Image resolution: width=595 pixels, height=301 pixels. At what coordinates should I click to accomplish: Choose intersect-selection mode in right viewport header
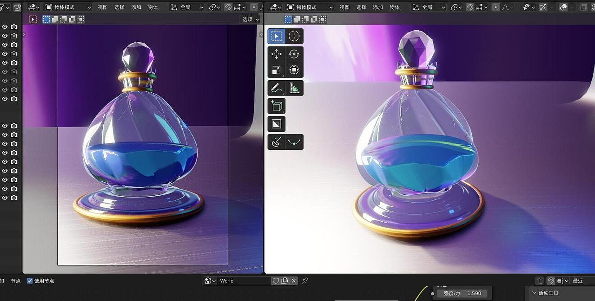click(323, 19)
